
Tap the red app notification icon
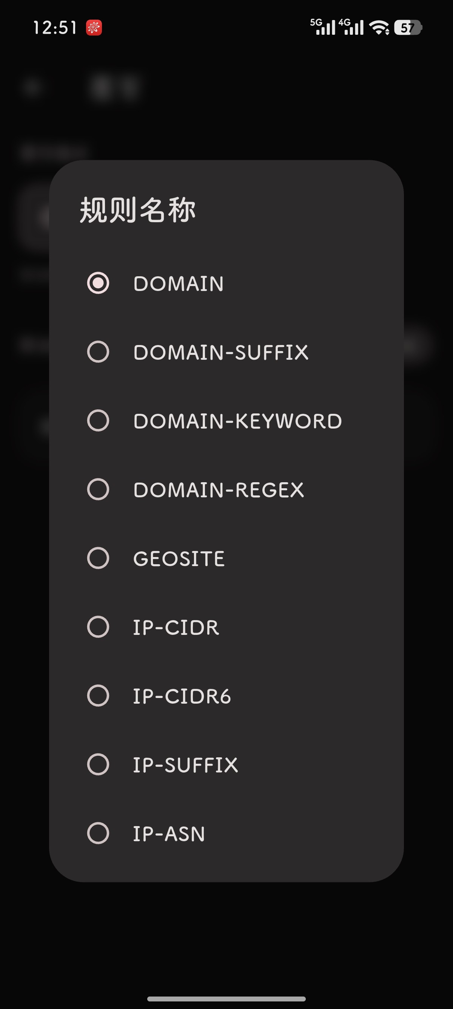click(94, 28)
